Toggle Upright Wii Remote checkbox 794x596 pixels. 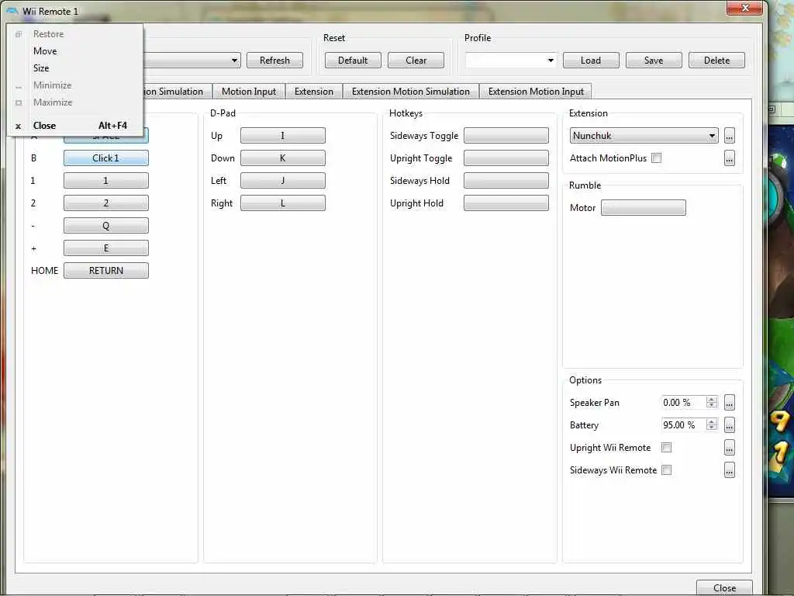point(666,448)
